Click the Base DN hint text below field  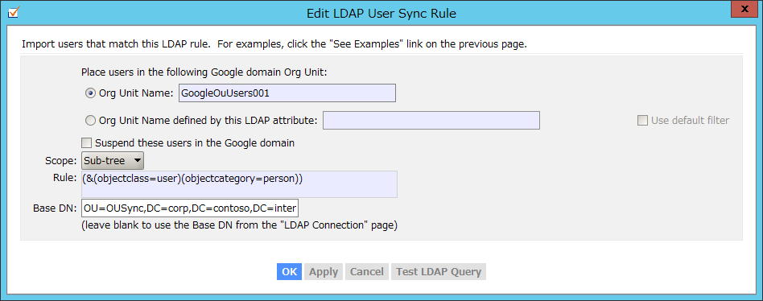coord(239,225)
